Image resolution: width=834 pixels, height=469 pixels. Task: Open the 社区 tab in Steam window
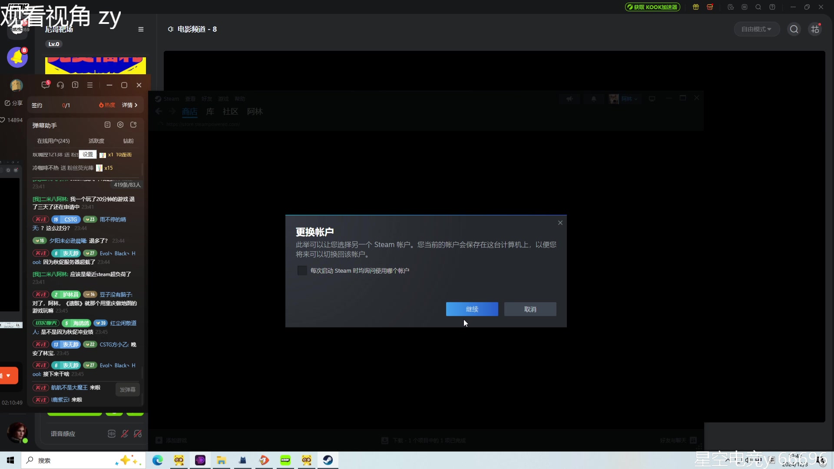(230, 112)
